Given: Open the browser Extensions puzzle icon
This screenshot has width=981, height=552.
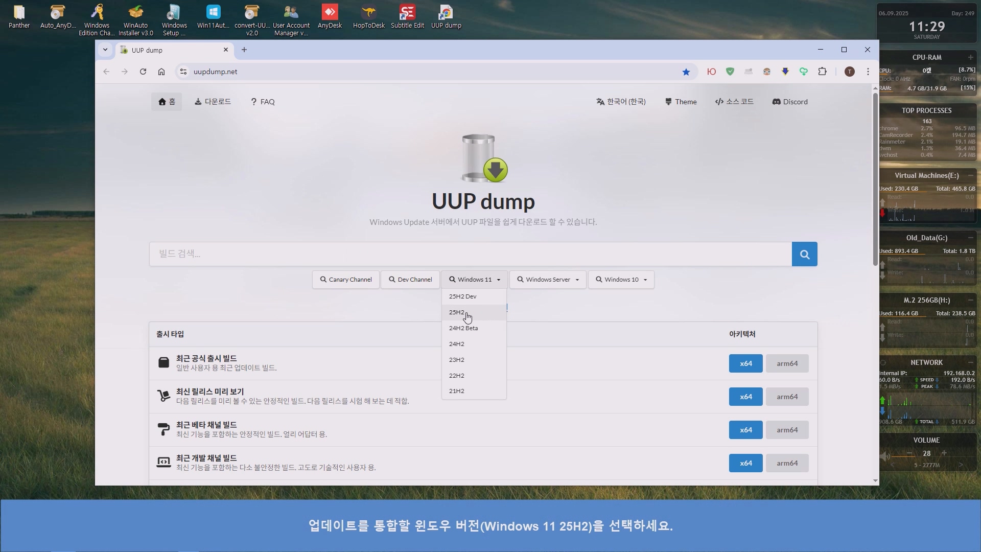Looking at the screenshot, I should coord(822,72).
